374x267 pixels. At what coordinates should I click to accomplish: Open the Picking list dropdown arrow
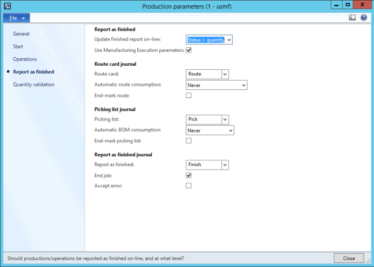coord(225,119)
